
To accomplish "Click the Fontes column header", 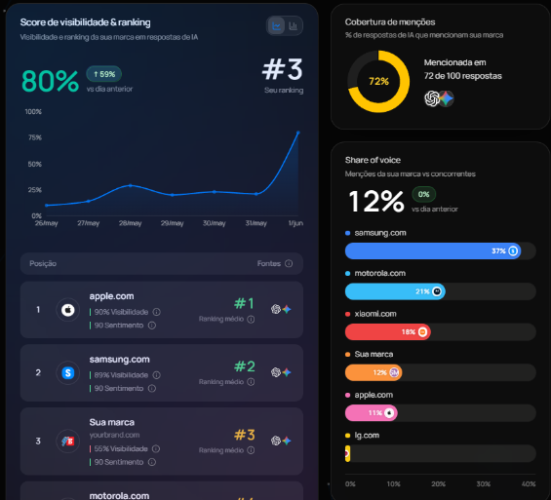I will click(x=269, y=263).
